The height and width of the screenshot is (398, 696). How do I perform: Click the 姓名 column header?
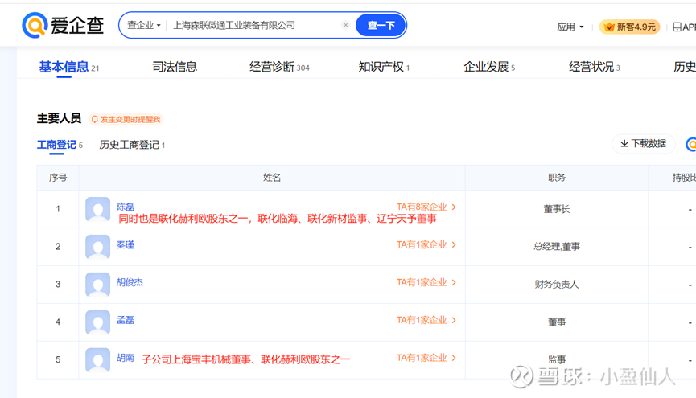click(x=272, y=178)
